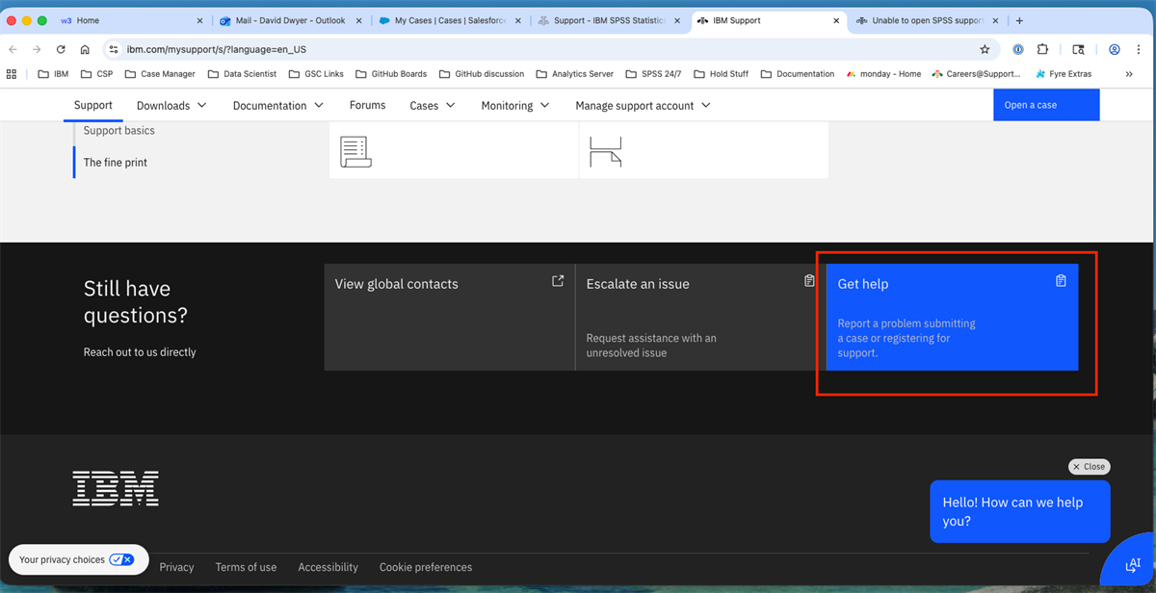Click the browser Home icon
Screen dimensions: 1156x593
pos(85,49)
